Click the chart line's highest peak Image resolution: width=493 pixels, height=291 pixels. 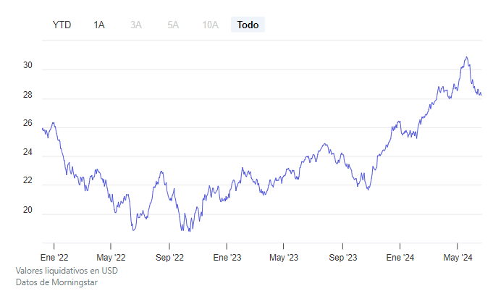coord(466,56)
